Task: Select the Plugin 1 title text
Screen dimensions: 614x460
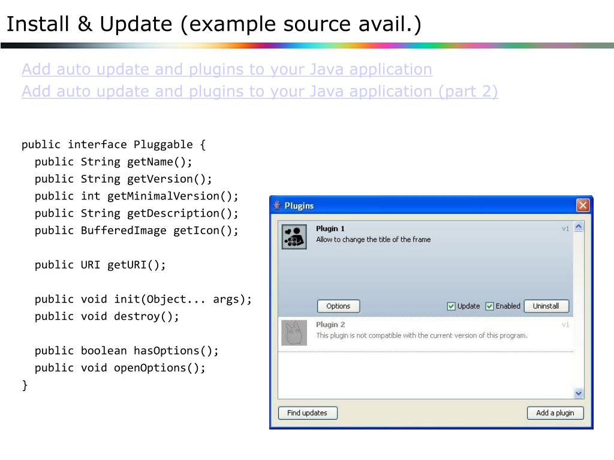Action: tap(330, 229)
